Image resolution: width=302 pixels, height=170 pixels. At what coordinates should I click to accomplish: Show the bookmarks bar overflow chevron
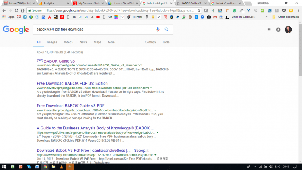[x=267, y=17]
